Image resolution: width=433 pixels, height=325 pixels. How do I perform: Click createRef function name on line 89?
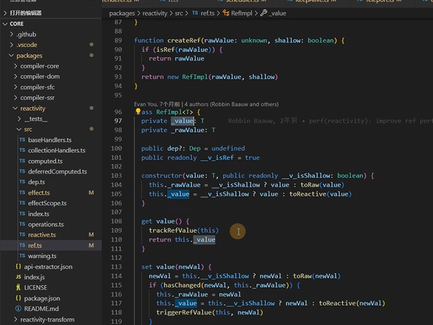tap(184, 40)
